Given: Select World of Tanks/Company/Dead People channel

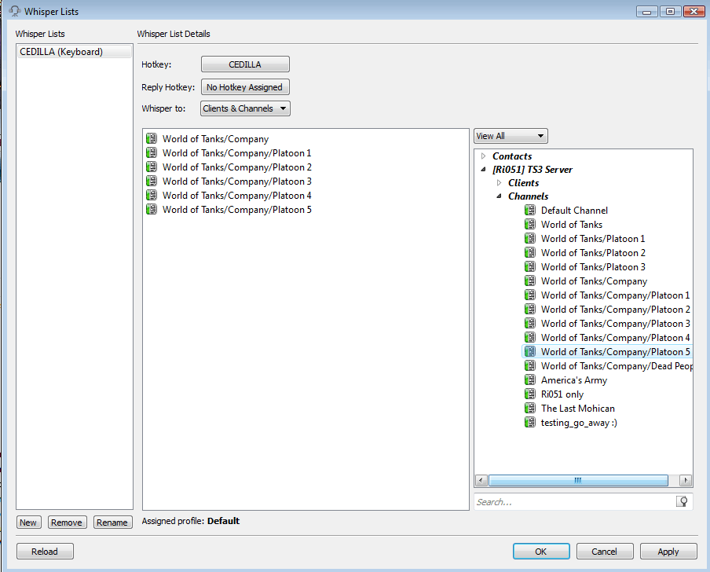Looking at the screenshot, I should coord(616,366).
